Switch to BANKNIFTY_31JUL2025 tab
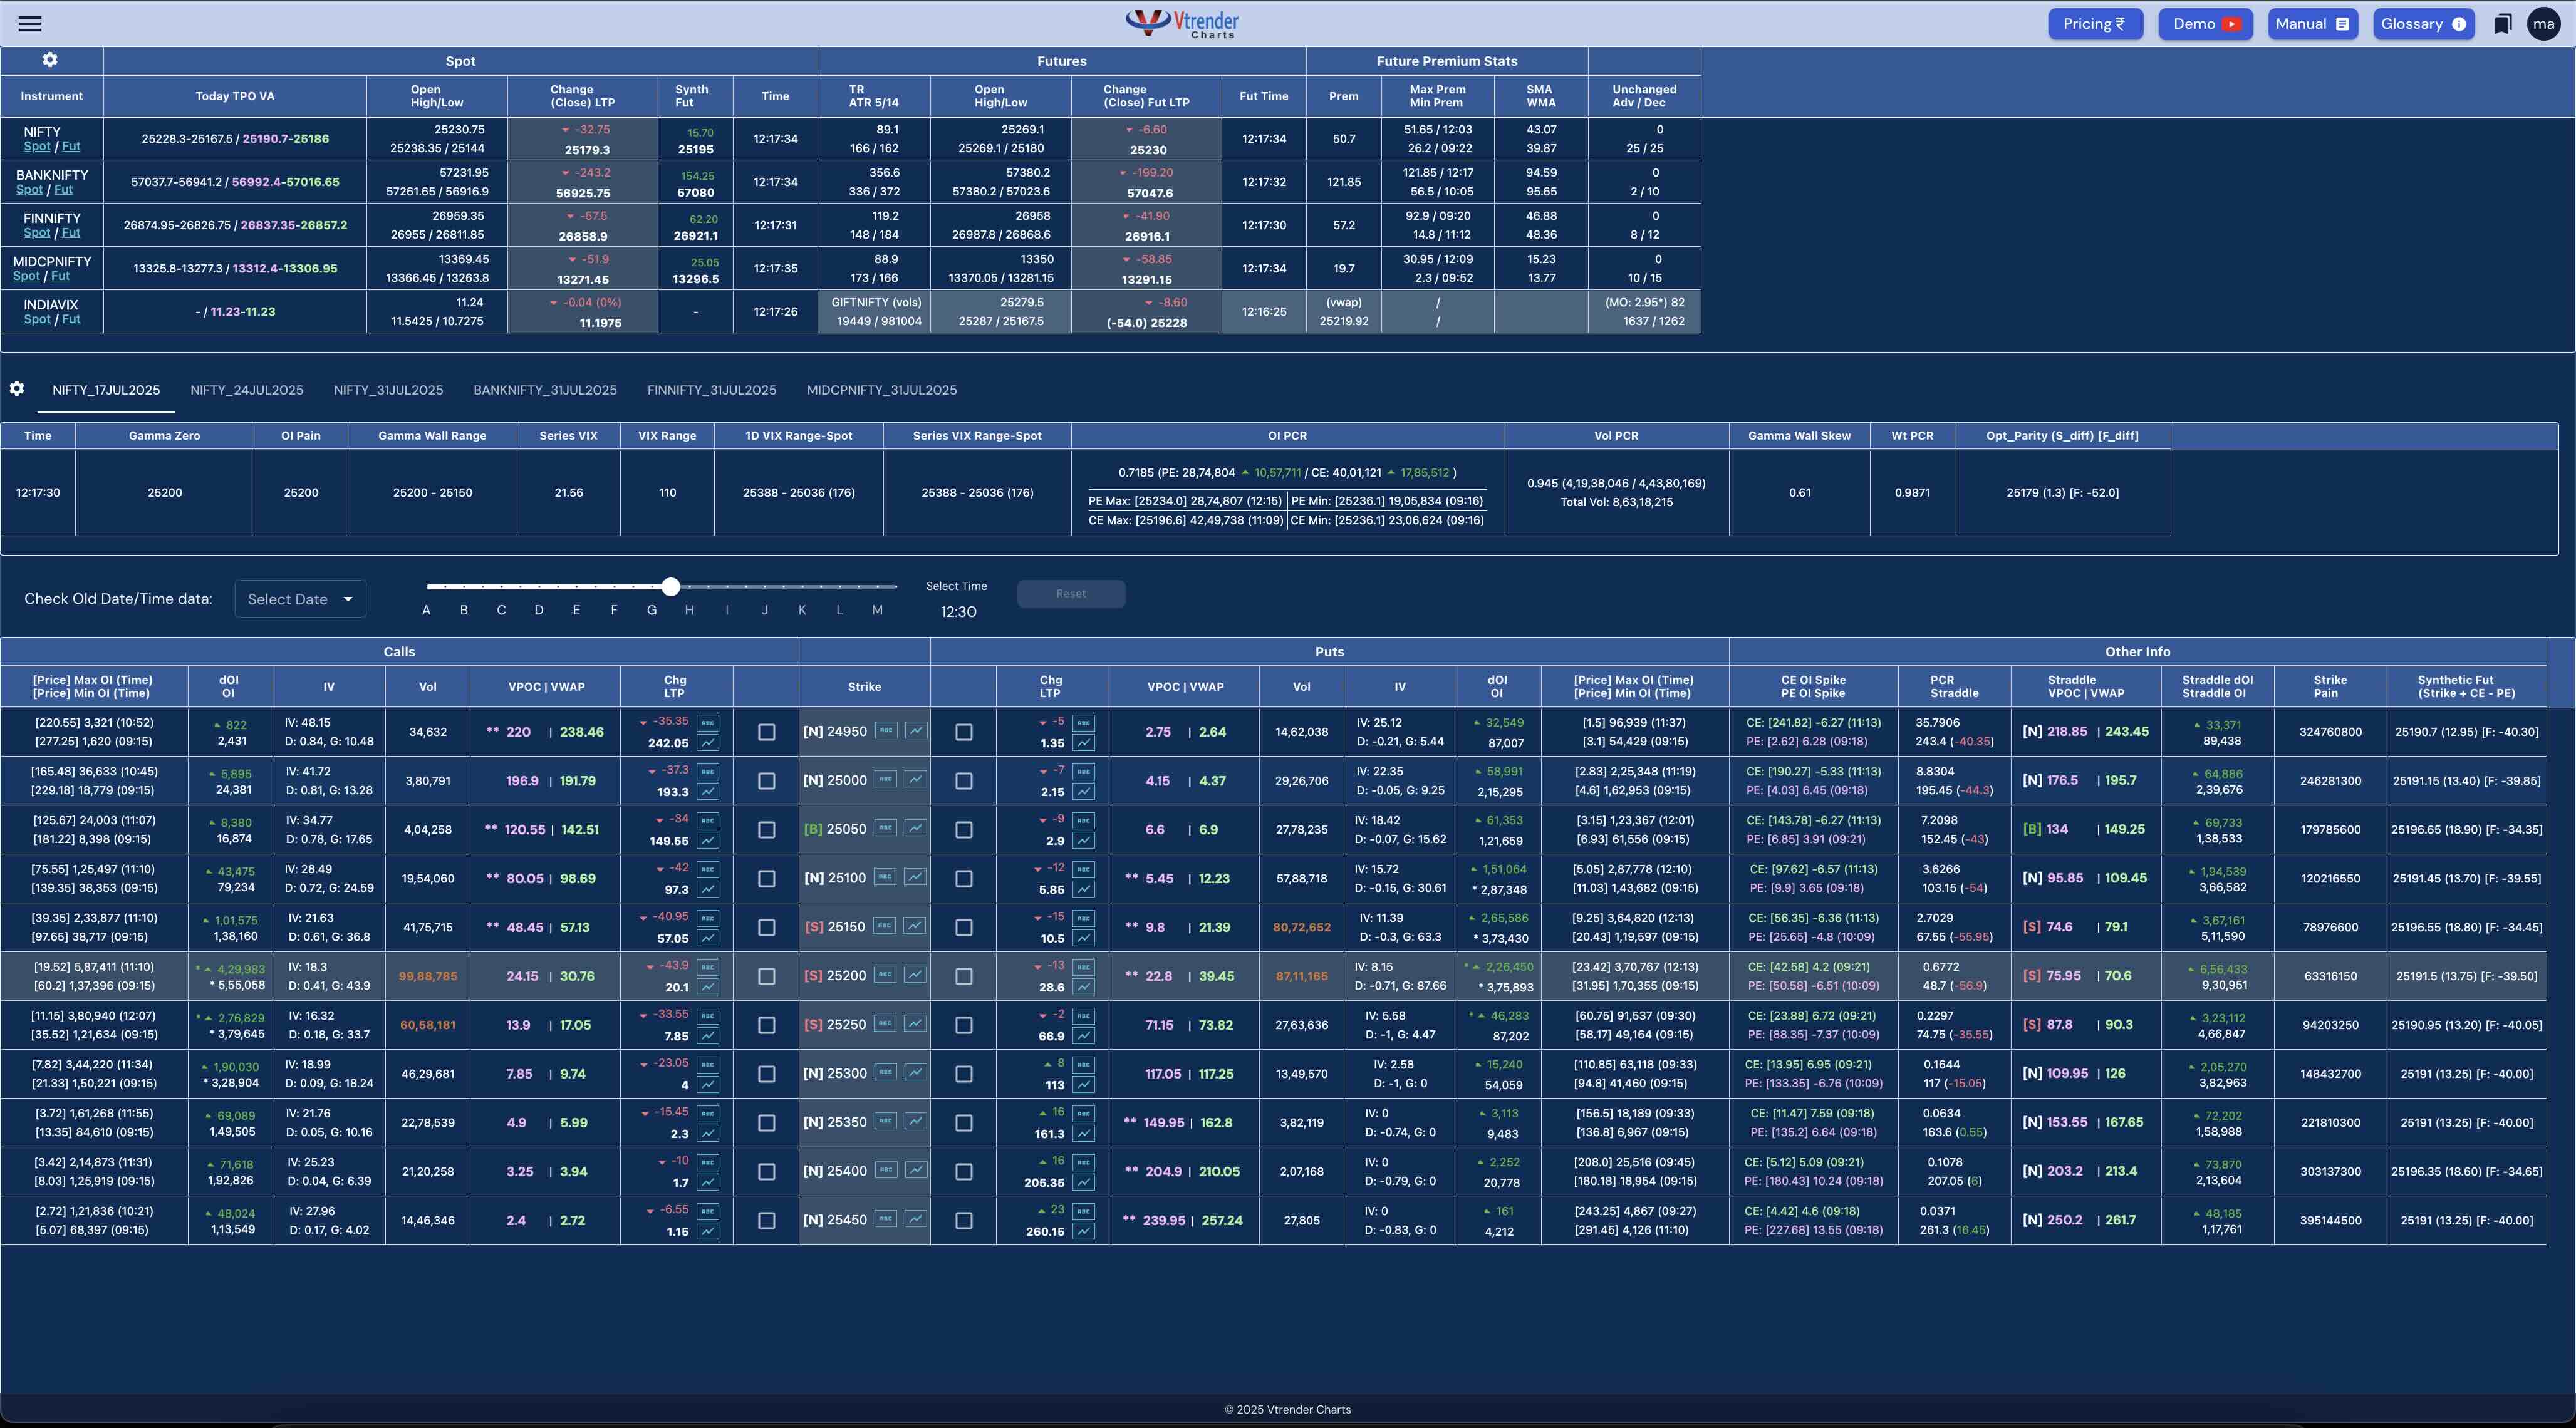 pos(545,390)
